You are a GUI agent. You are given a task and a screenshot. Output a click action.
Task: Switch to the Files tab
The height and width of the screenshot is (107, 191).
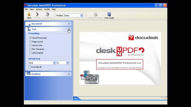pyautogui.click(x=76, y=98)
